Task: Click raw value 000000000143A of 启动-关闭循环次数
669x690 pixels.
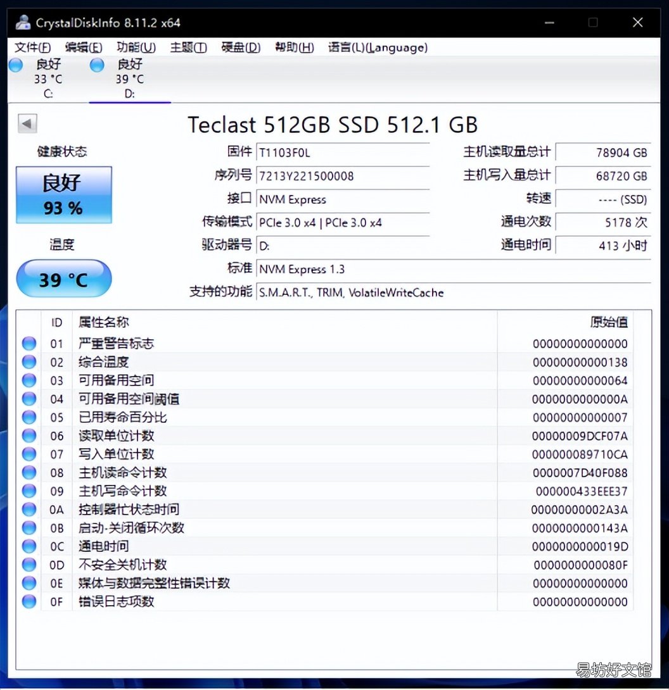Action: (580, 528)
